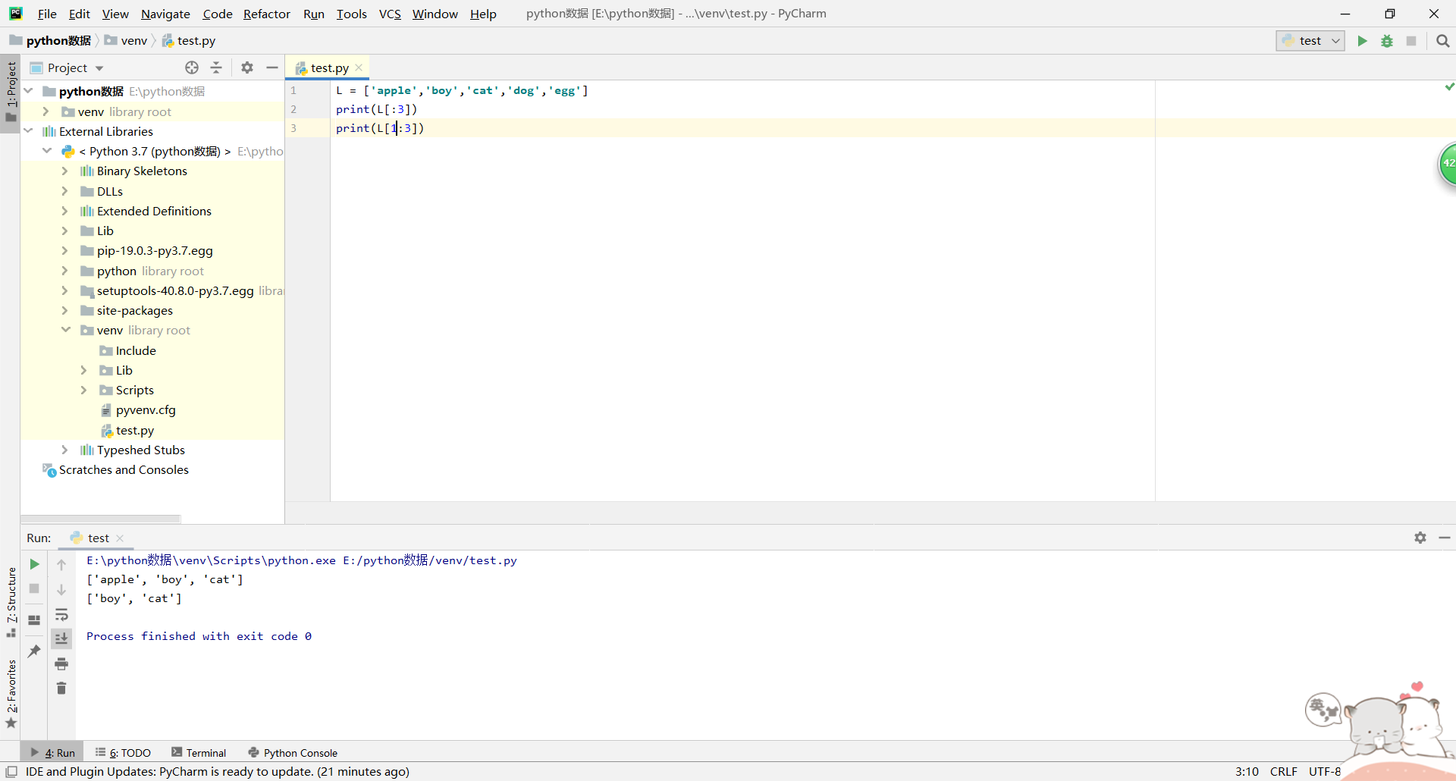This screenshot has width=1456, height=781.
Task: Open the VCS menu
Action: pos(390,14)
